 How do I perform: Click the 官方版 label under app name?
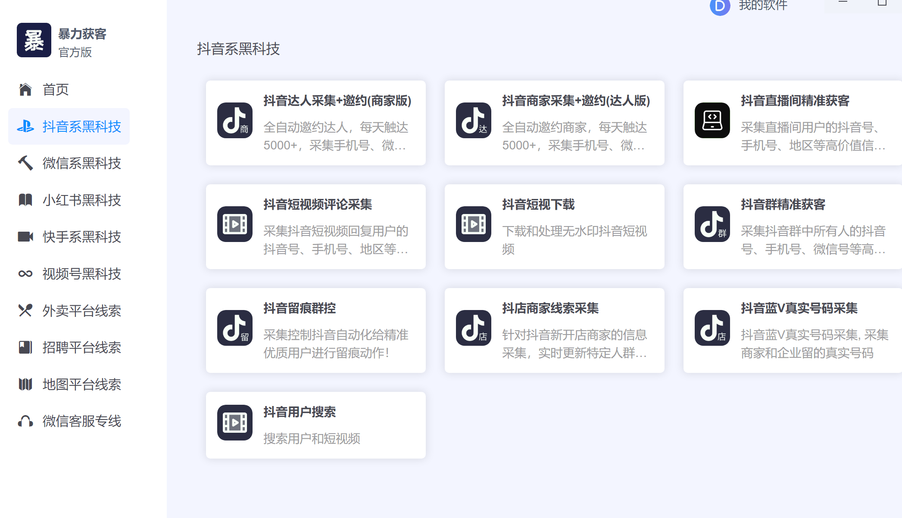75,52
